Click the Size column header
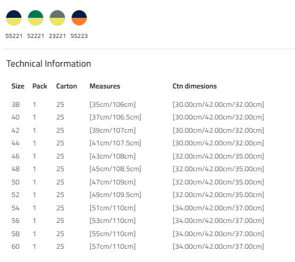Screen dimensions: 295x262 (x=18, y=86)
